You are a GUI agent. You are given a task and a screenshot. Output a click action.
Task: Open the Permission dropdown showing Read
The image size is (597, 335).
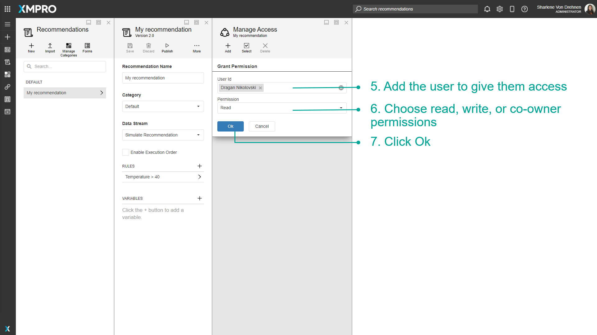[x=341, y=108]
